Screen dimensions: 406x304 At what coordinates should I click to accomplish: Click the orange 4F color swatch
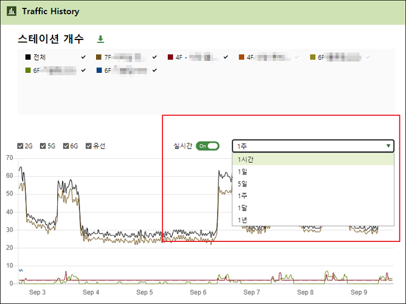241,57
